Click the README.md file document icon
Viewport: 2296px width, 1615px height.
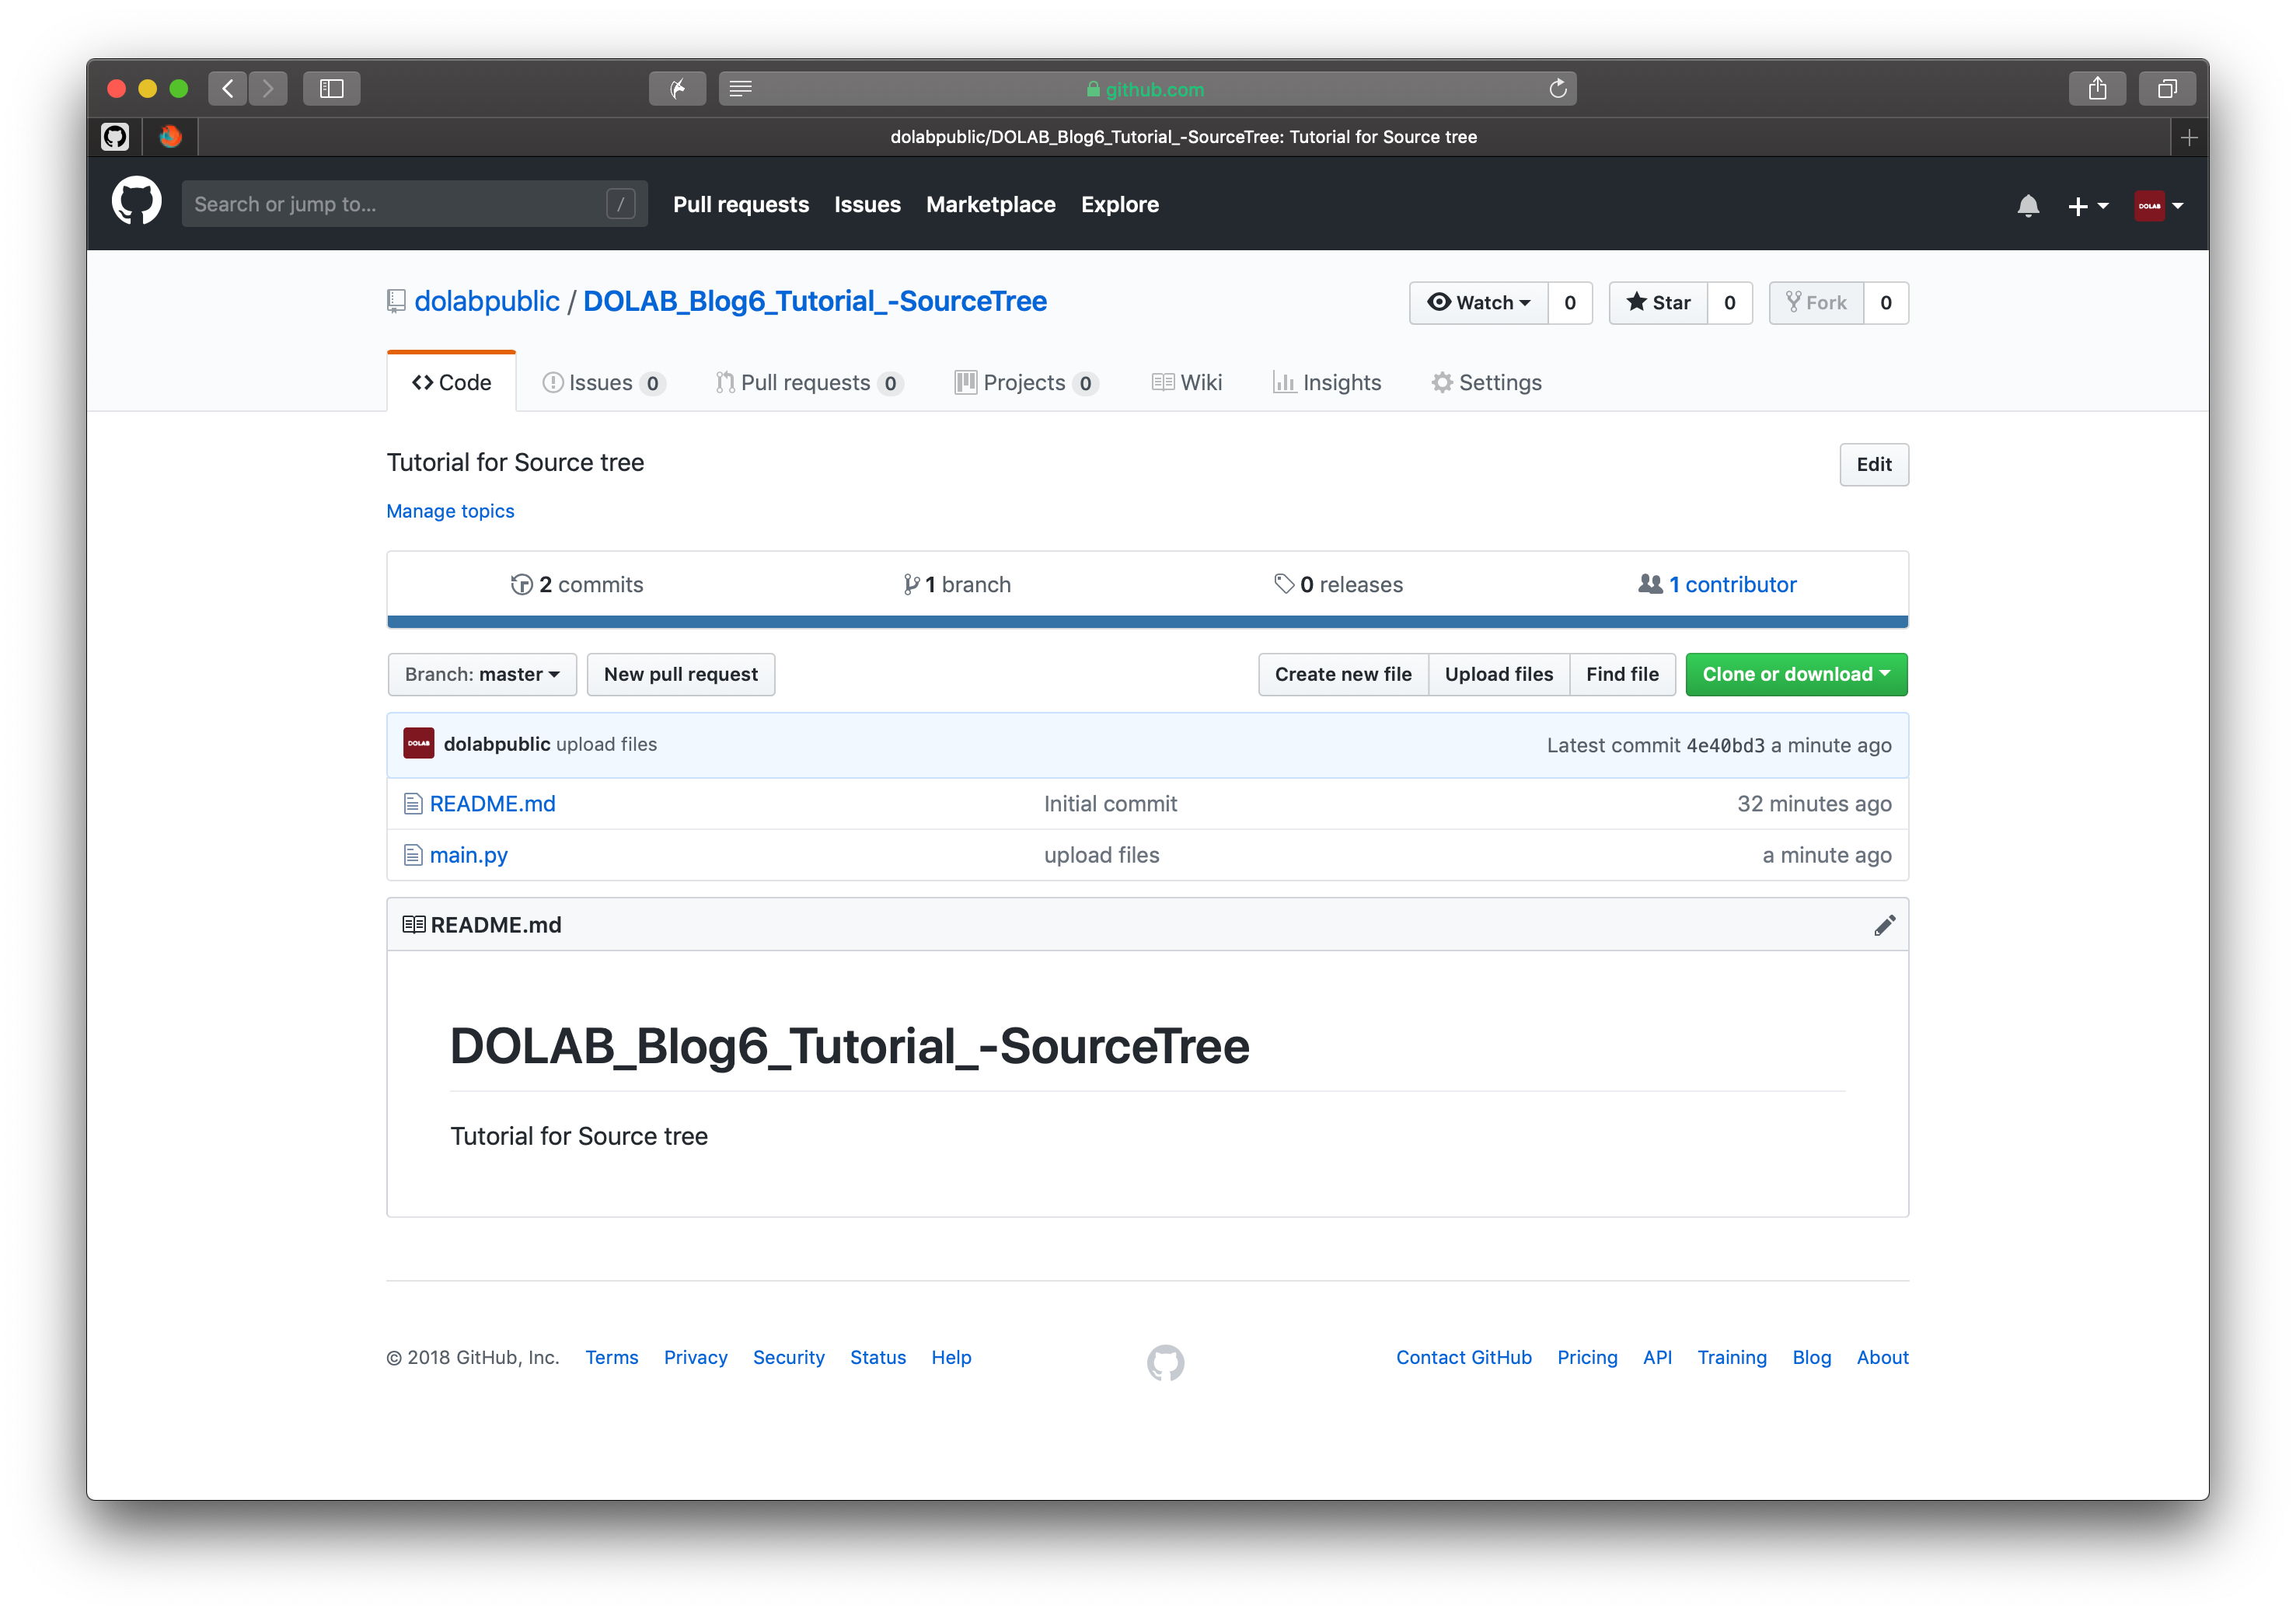(x=411, y=803)
